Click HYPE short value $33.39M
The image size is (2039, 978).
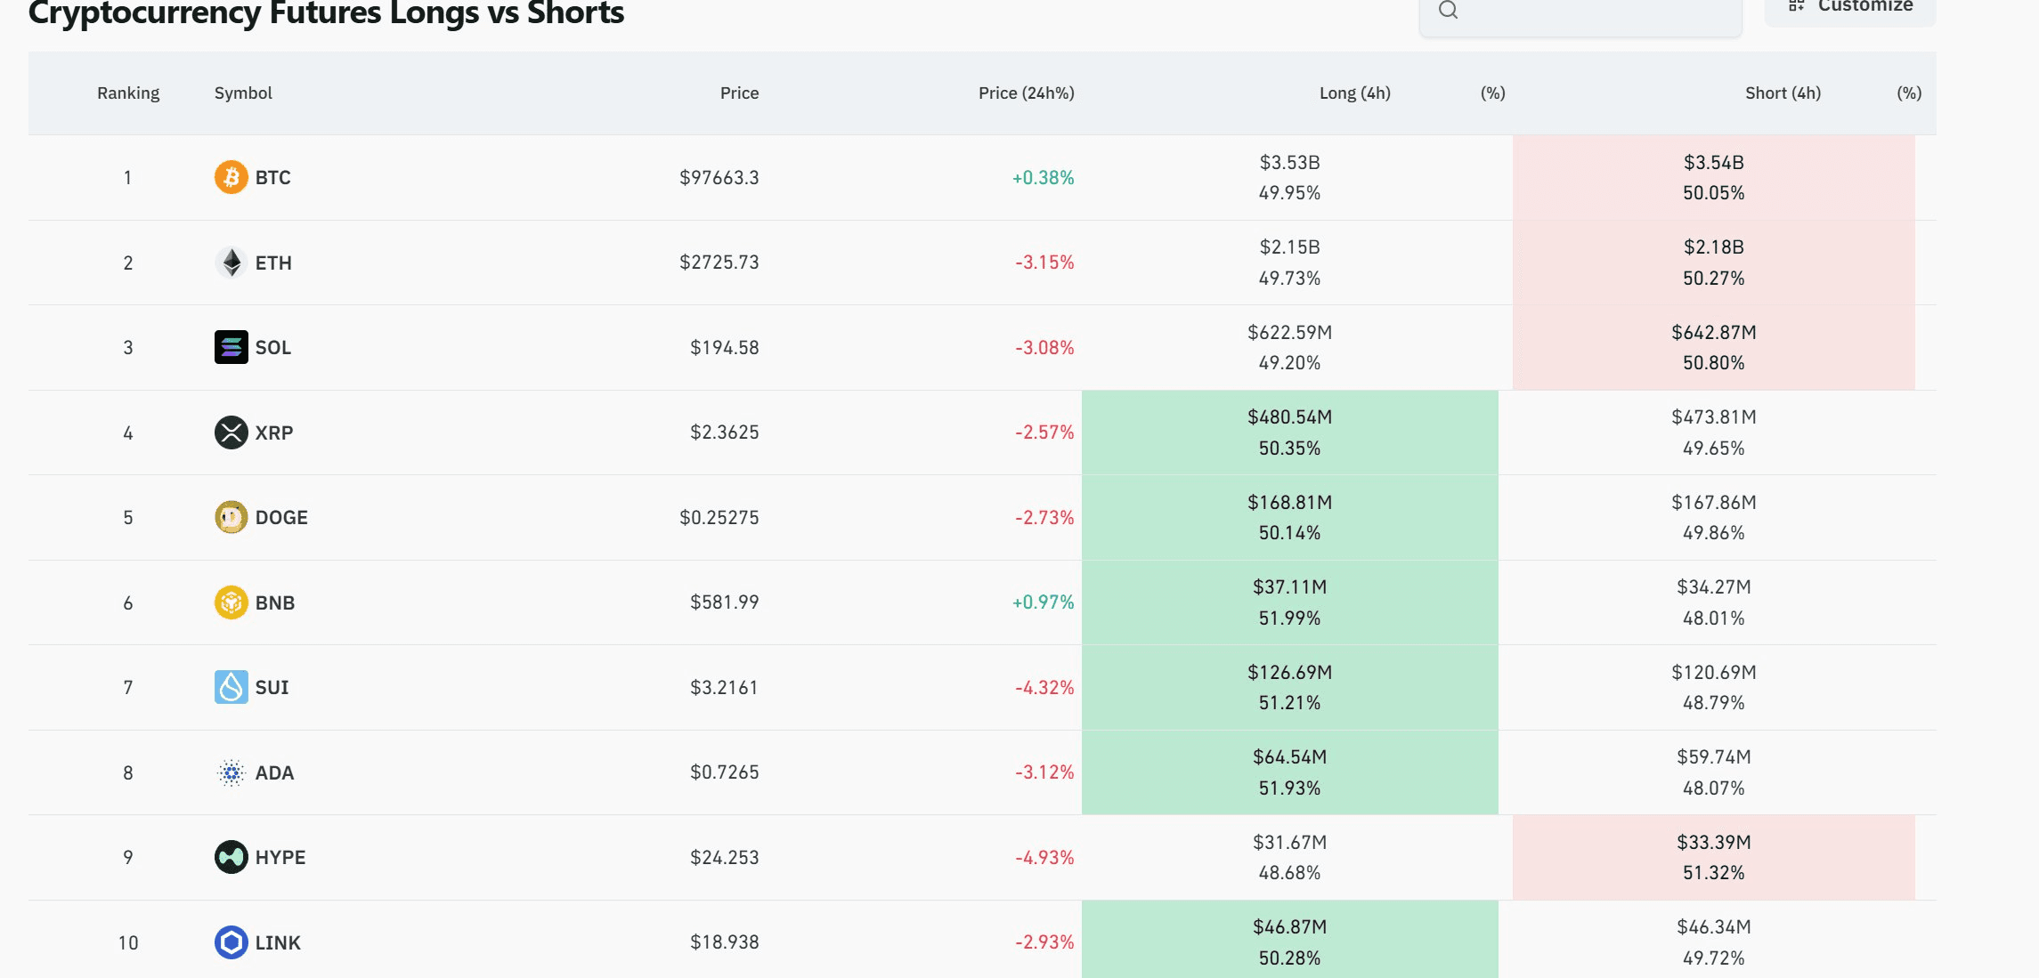(x=1714, y=842)
